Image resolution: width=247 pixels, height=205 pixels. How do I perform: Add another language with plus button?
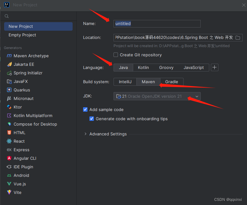click(x=215, y=68)
